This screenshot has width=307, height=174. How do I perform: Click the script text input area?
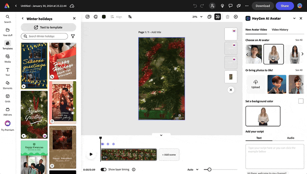click(x=275, y=157)
